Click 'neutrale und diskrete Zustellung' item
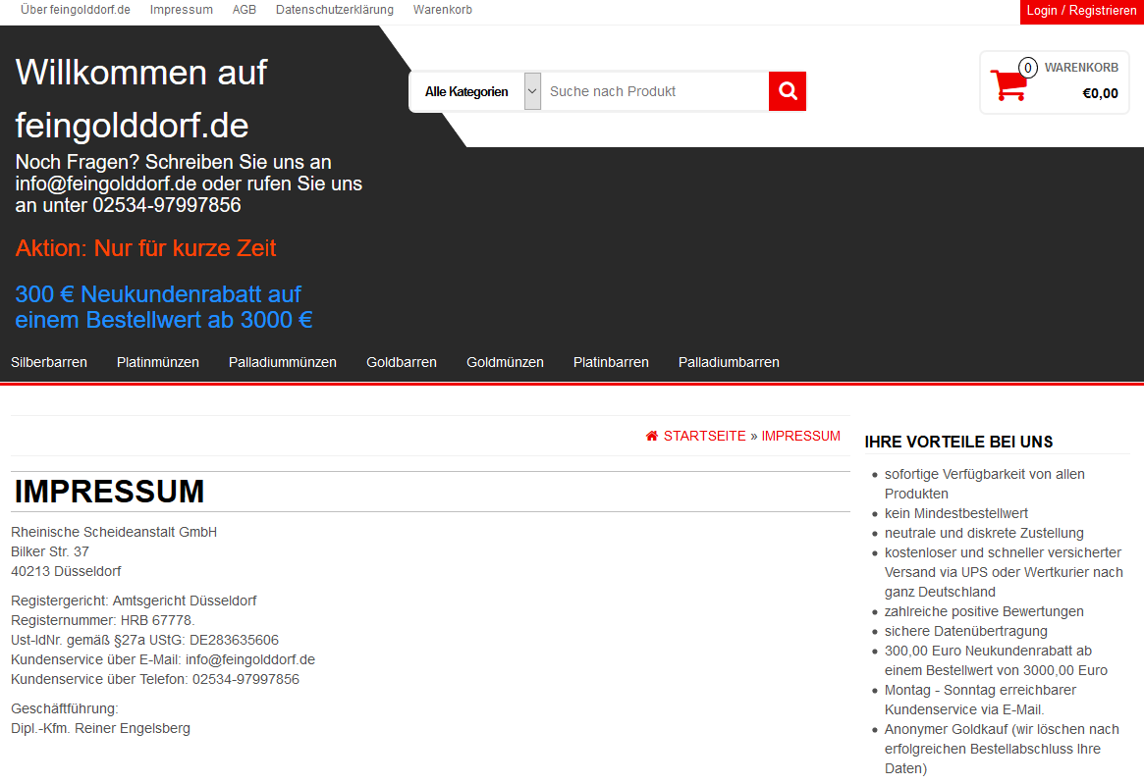The image size is (1144, 784). pos(984,533)
